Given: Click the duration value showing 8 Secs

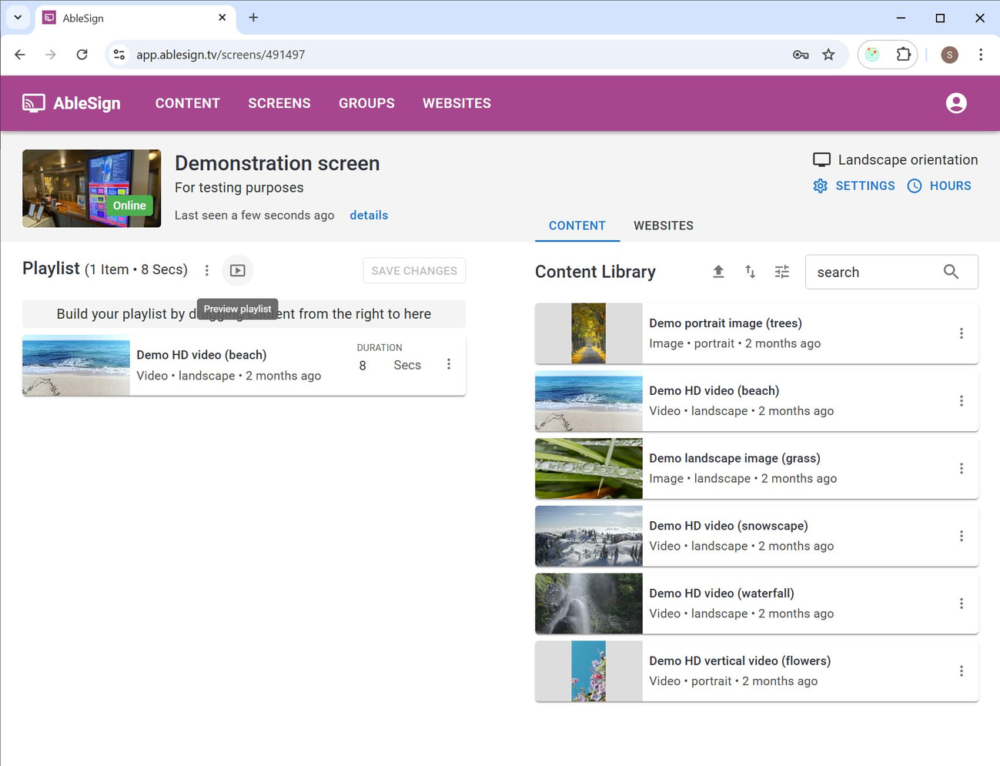Looking at the screenshot, I should (363, 365).
